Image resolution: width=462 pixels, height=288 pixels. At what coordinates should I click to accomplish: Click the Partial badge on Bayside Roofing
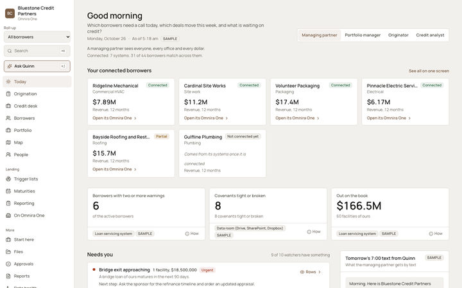point(162,136)
